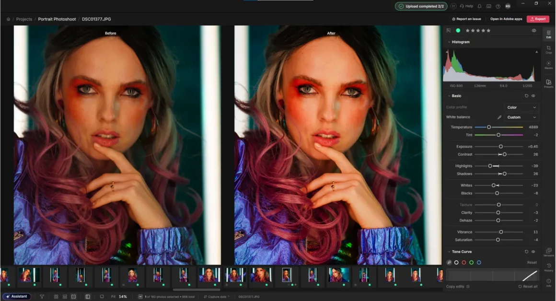Toggle original preview eye icon above histogram
This screenshot has height=301, width=556.
tap(533, 31)
